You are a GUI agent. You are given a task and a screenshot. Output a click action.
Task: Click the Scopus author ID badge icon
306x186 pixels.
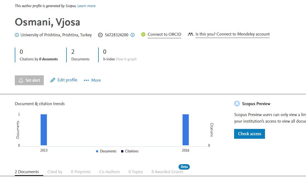click(100, 35)
